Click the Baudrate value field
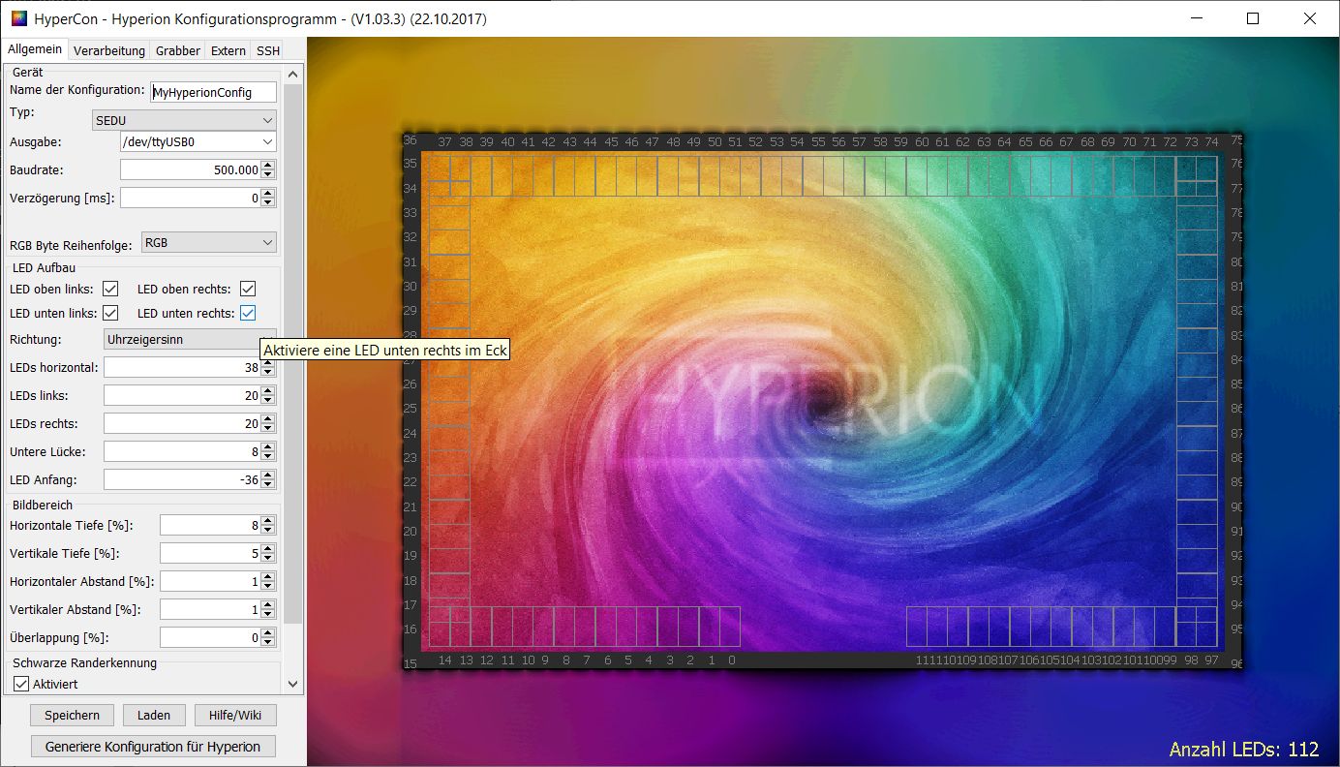The image size is (1340, 767). coord(191,169)
